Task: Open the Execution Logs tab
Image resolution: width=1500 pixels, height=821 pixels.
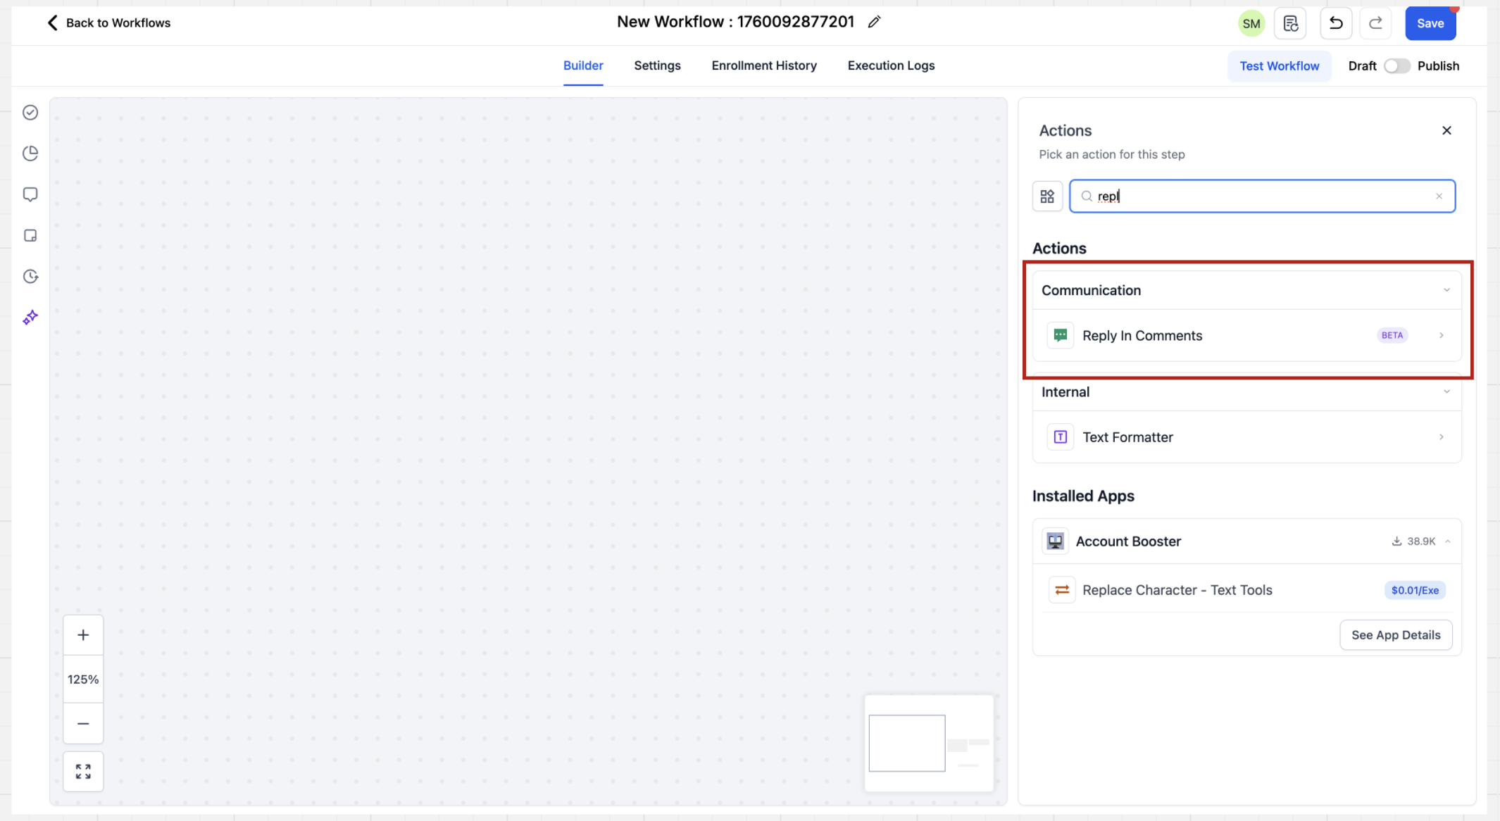Action: 891,65
